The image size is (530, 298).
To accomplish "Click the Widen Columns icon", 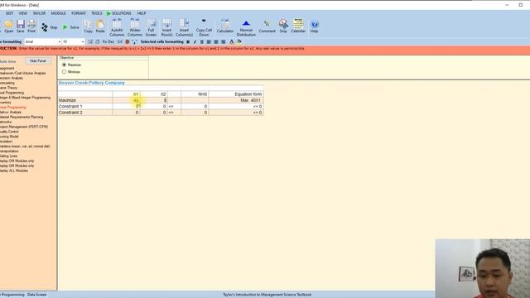I will pyautogui.click(x=134, y=27).
